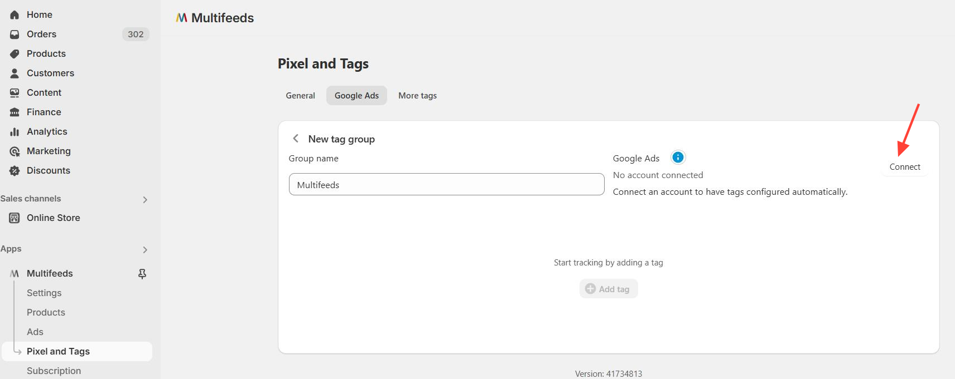Click the 'Start tracking by adding a tag' text
Viewport: 955px width, 379px height.
click(x=609, y=263)
